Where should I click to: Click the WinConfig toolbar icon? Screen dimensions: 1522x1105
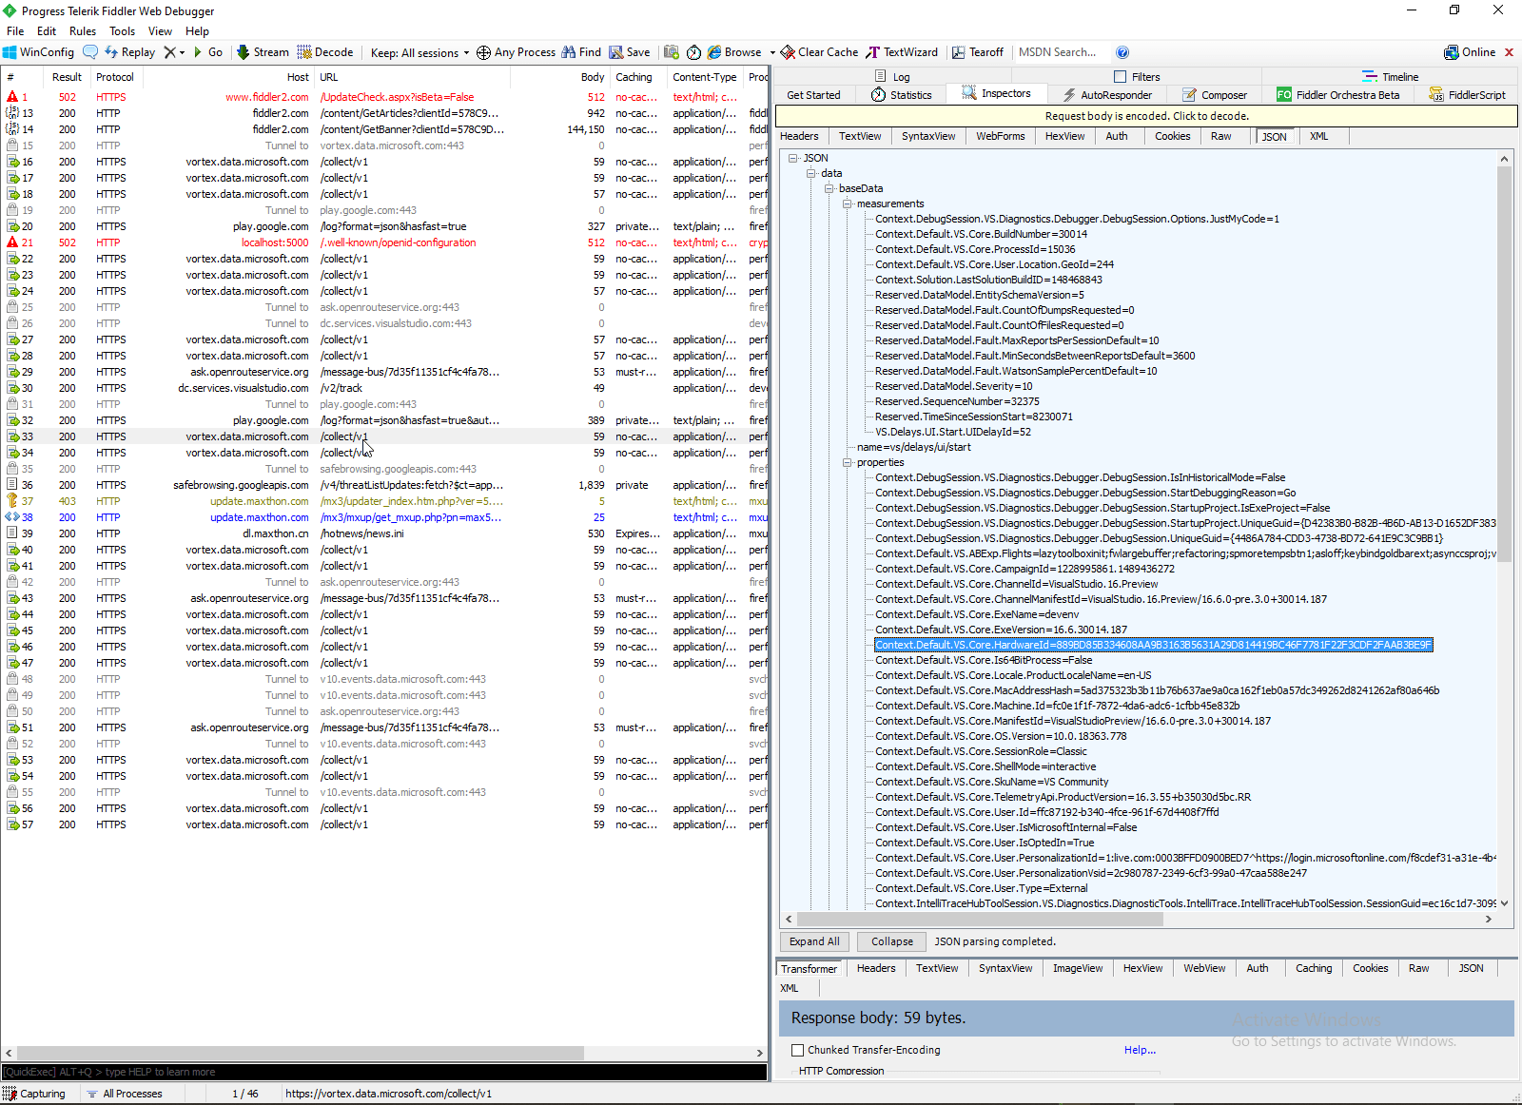[38, 52]
